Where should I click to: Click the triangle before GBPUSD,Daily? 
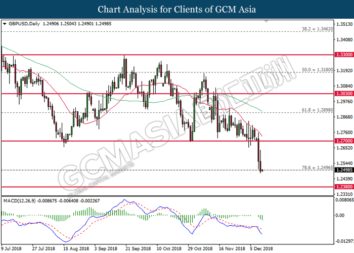click(x=5, y=24)
